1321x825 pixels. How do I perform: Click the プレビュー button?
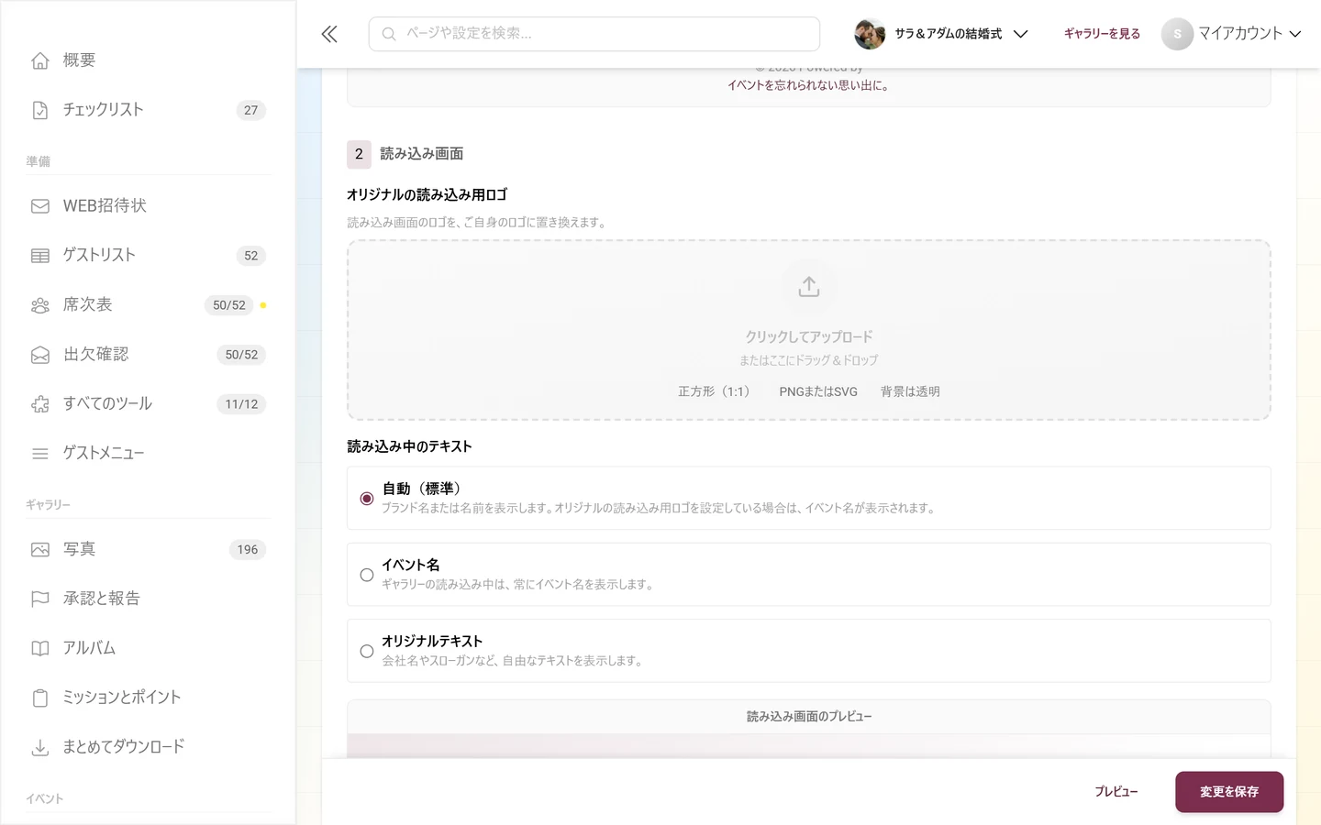[1116, 792]
